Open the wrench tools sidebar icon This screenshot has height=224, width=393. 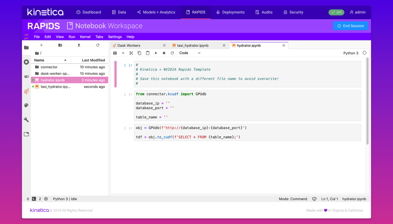coord(26,119)
